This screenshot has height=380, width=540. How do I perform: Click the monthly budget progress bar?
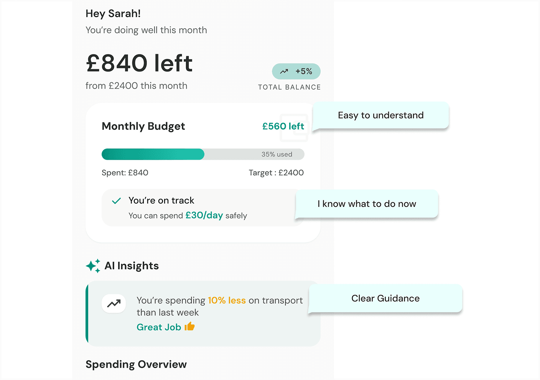click(202, 154)
